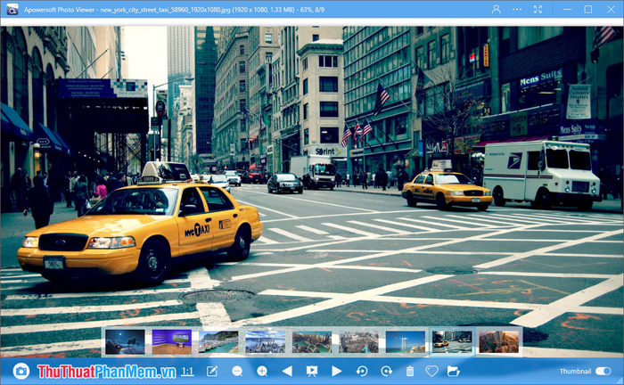Mark the photo as favorite with heart
This screenshot has width=624, height=385.
[431, 372]
